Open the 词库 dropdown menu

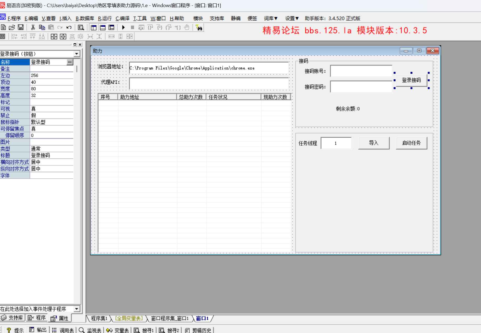(271, 18)
